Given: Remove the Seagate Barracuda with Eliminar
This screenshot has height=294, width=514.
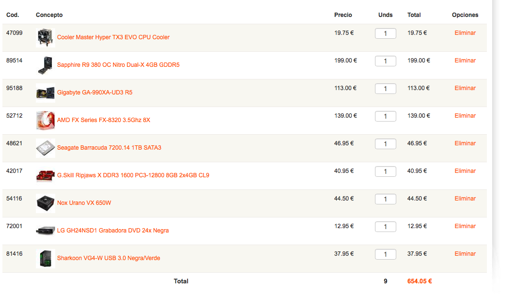Looking at the screenshot, I should tap(465, 143).
